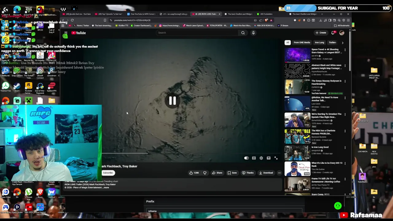Open options for Sonya Massey Bodycam video

pos(345,81)
